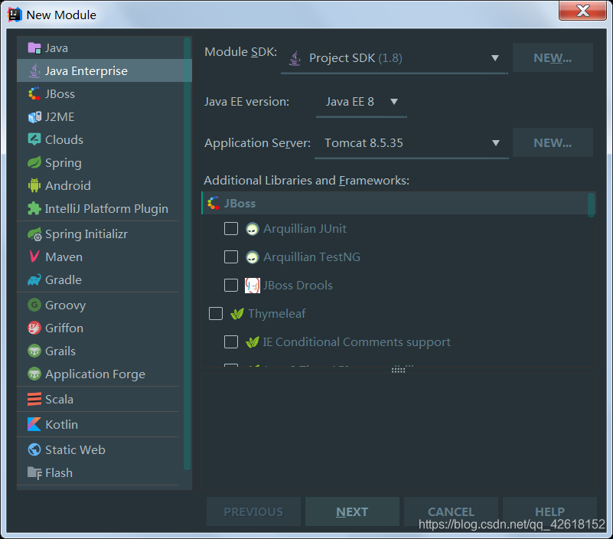Click the frameworks list scrollbar thumb
The width and height of the screenshot is (613, 539).
point(591,204)
